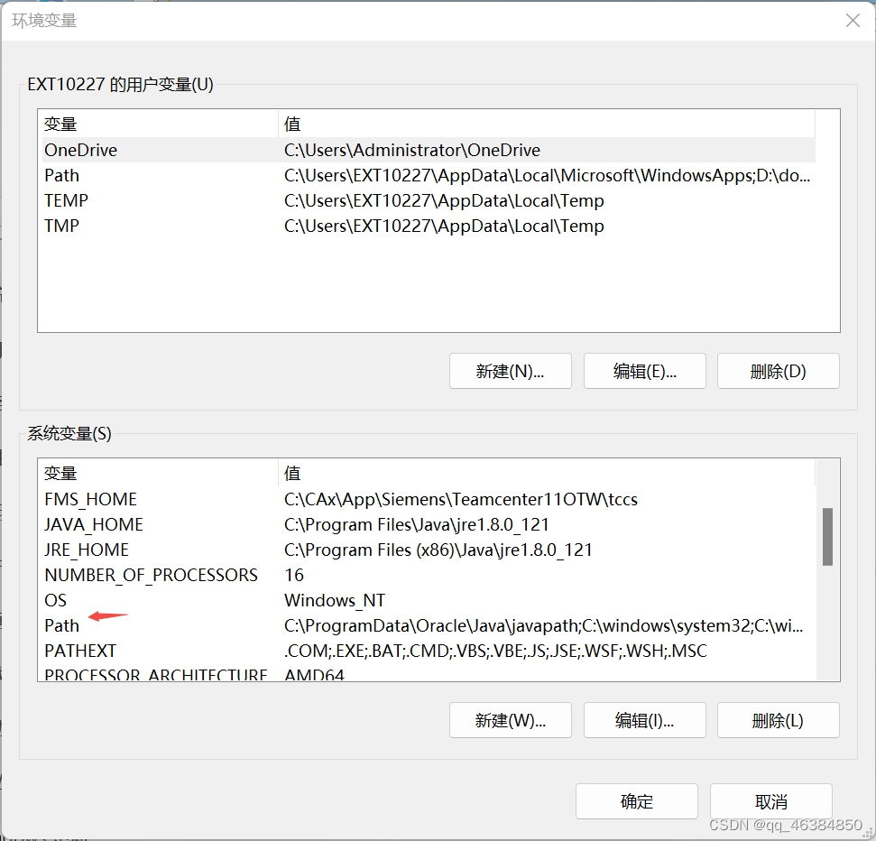Click 编辑(I)... for system variables
The image size is (876, 841).
point(645,720)
